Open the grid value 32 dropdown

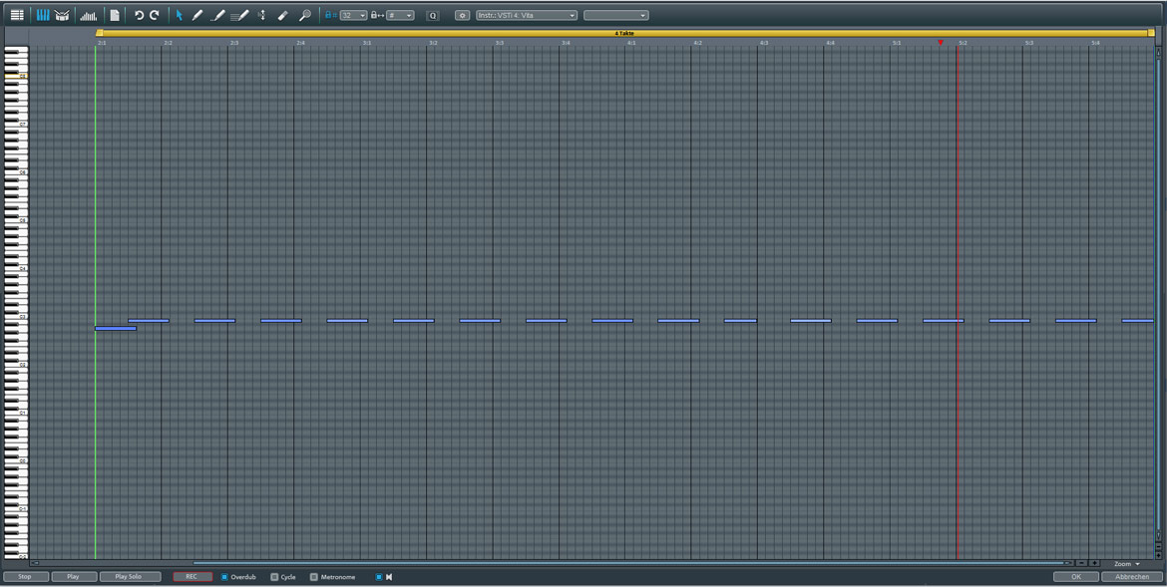tap(353, 15)
